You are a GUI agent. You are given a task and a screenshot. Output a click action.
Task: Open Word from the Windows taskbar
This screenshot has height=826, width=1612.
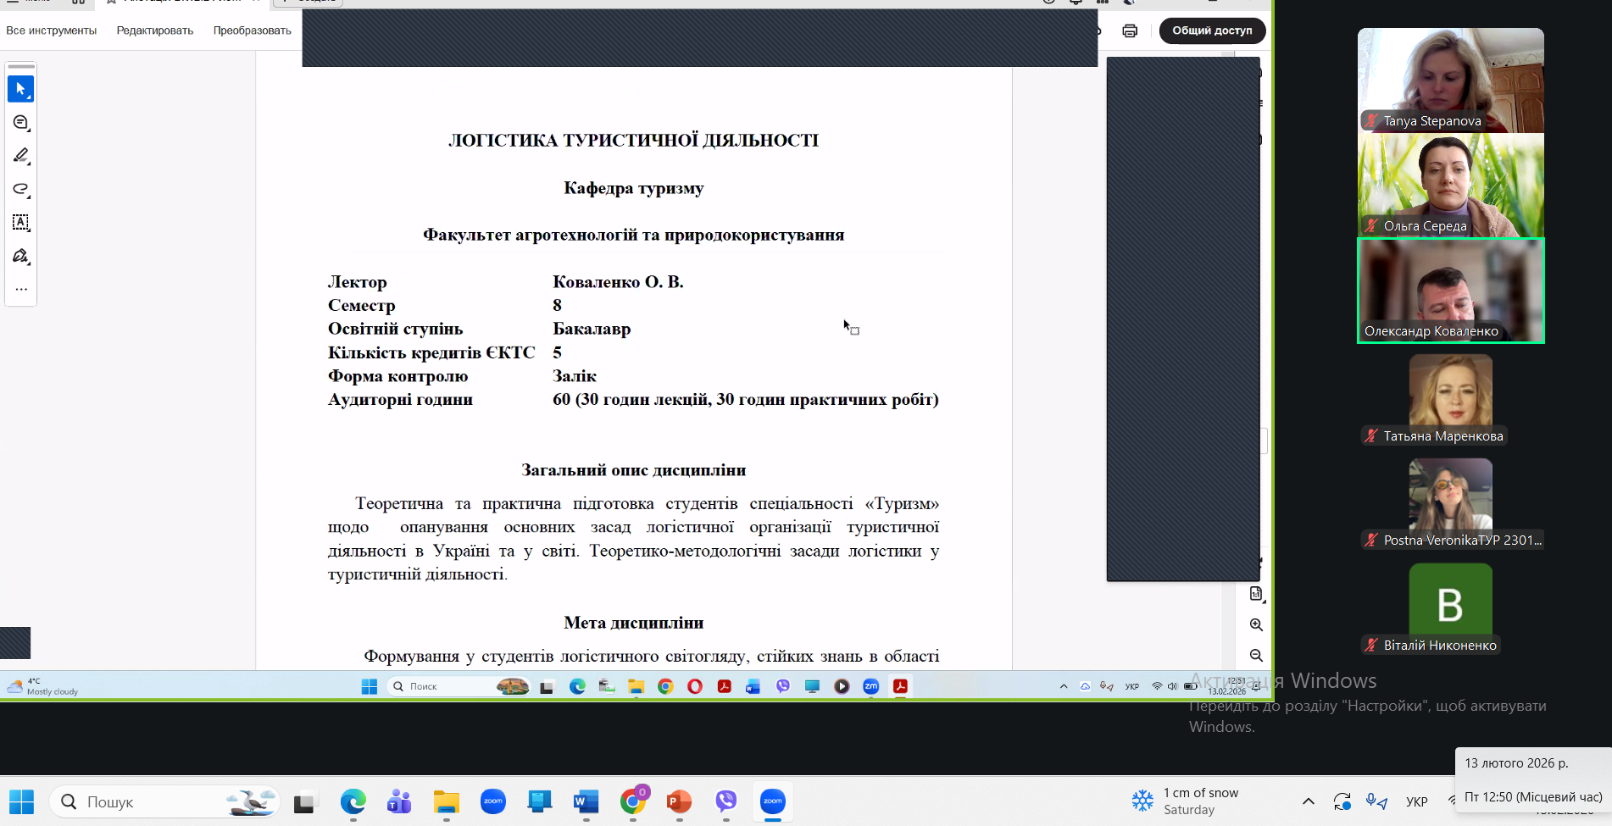coord(586,801)
